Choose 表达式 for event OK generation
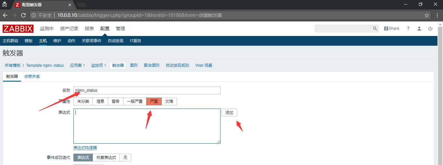This screenshot has height=165, width=443. click(83, 158)
